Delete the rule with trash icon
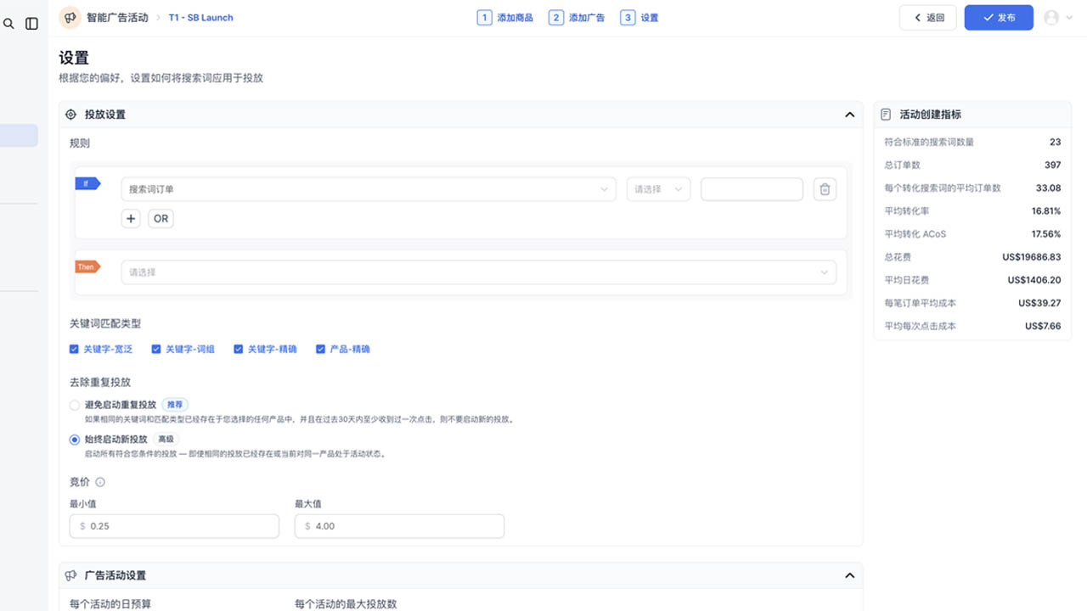Viewport: 1087px width, 611px height. coord(825,189)
